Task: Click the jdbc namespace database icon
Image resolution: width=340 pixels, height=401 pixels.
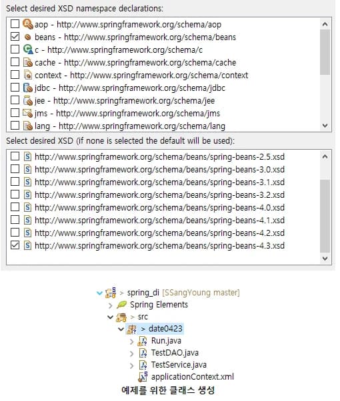Action: pos(27,88)
